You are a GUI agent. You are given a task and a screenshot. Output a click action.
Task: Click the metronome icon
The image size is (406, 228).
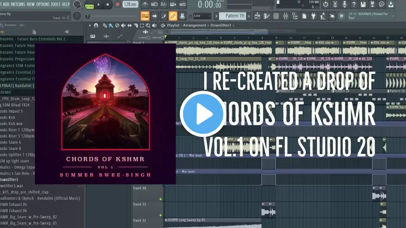[x=145, y=4]
